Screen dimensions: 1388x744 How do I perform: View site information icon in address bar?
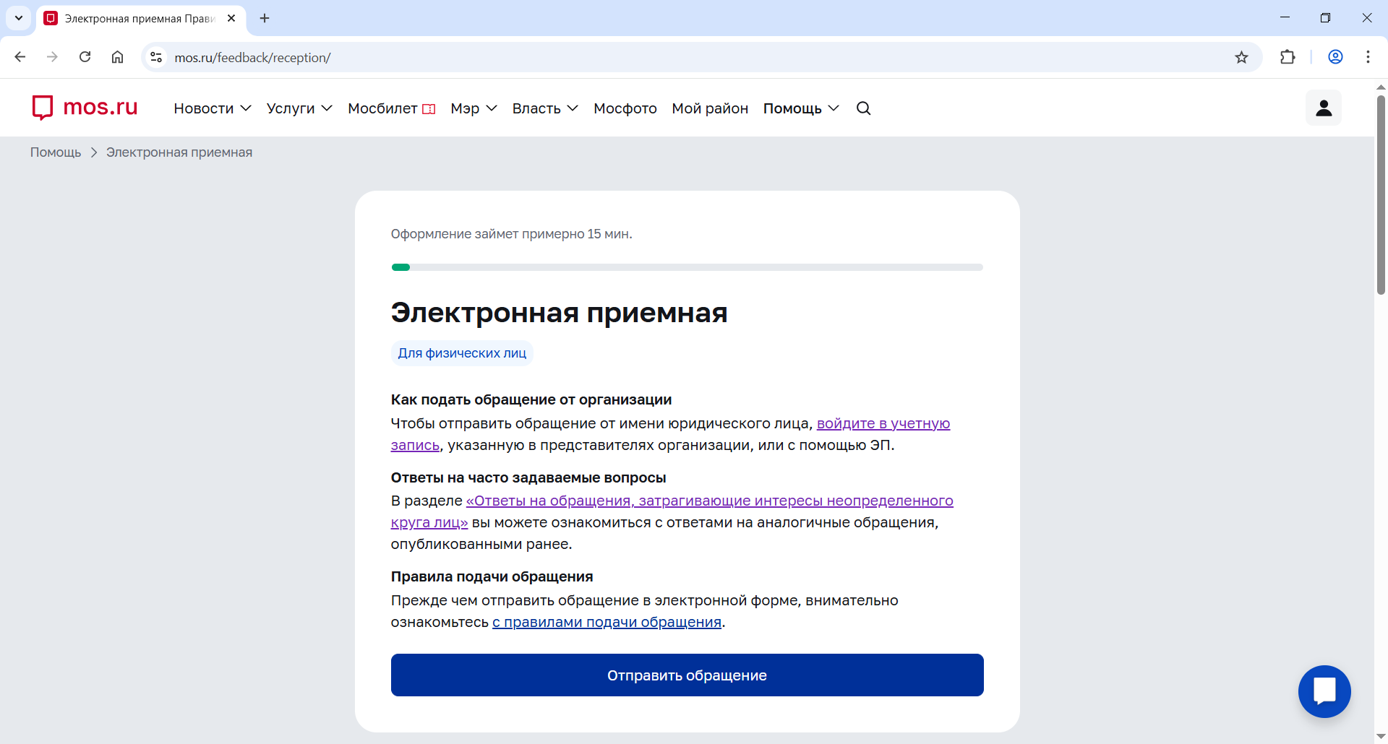tap(156, 57)
